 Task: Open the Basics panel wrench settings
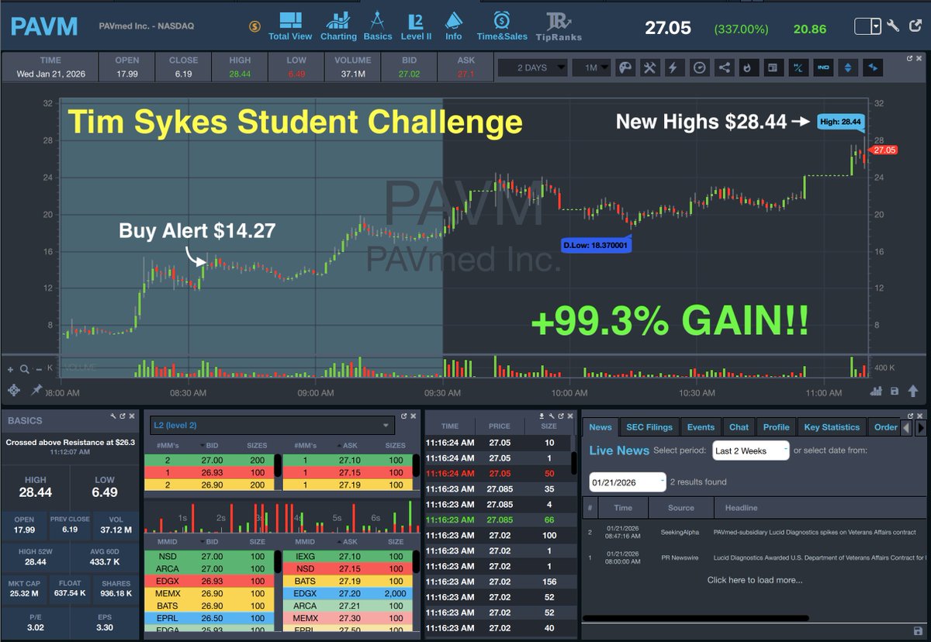[x=114, y=418]
